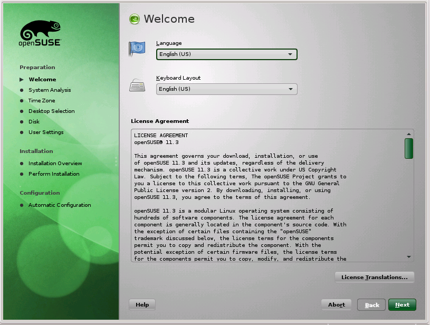Click the keyboard layout icon
The height and width of the screenshot is (325, 430).
tap(137, 85)
